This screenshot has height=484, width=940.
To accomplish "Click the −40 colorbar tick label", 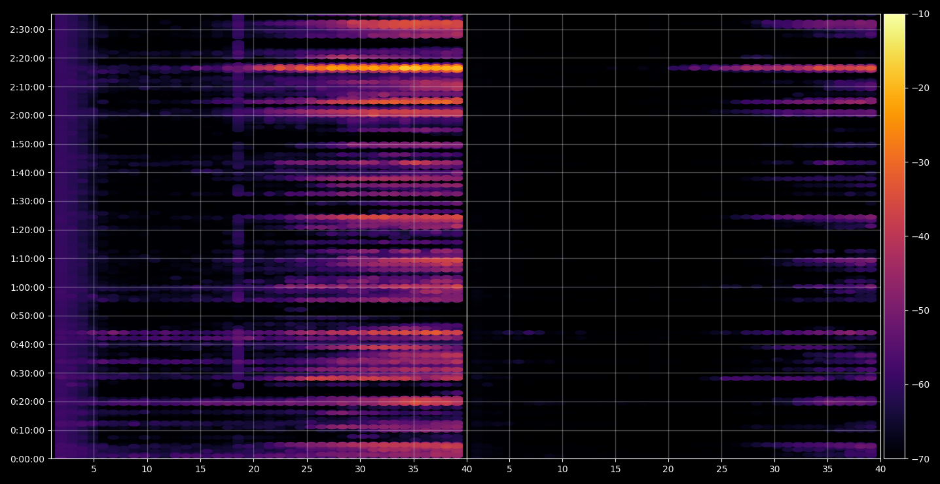I will 920,236.
